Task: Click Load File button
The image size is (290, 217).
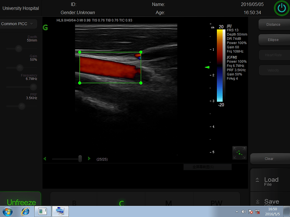Action: [x=270, y=180]
